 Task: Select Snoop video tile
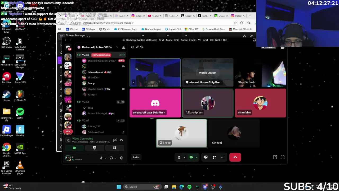(x=181, y=133)
